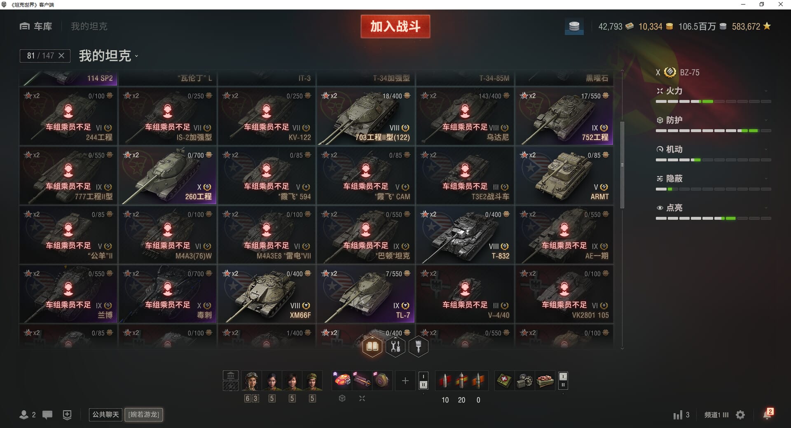The image size is (791, 428).
Task: Switch equipment loadout to setup II
Action: tap(423, 385)
